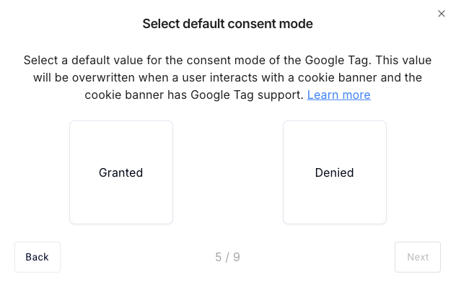
Task: Choose Denied as default consent value
Action: coord(335,172)
